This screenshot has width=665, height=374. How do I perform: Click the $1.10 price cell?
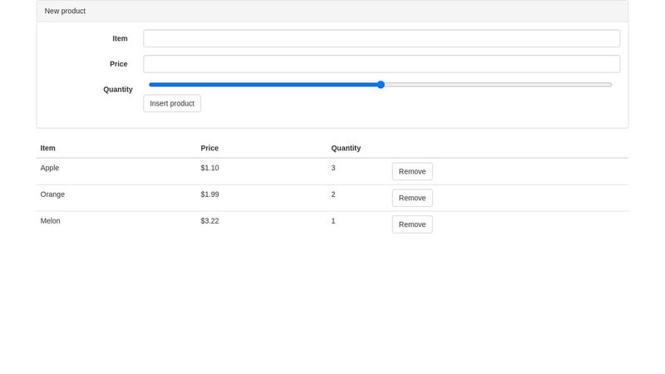210,168
